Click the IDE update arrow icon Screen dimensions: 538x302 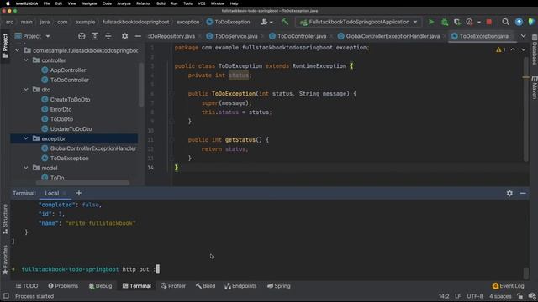519,22
